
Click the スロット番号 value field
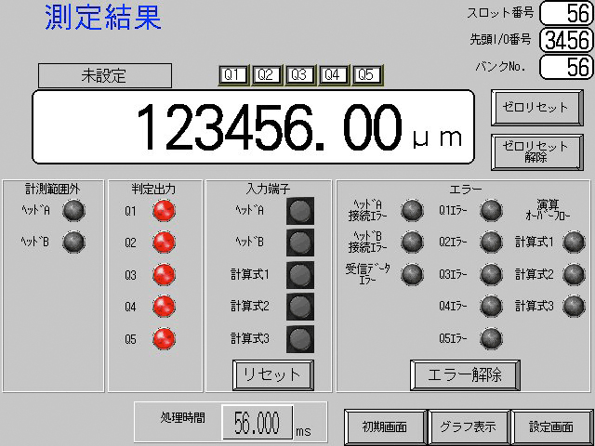(565, 13)
